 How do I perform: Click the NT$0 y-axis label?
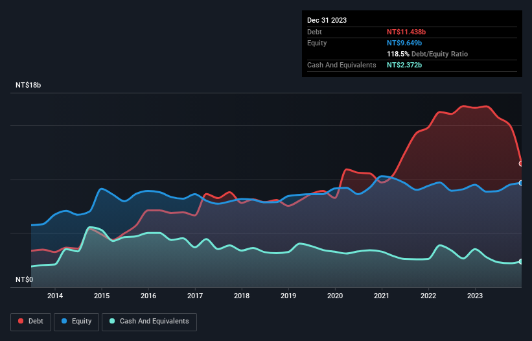23,280
